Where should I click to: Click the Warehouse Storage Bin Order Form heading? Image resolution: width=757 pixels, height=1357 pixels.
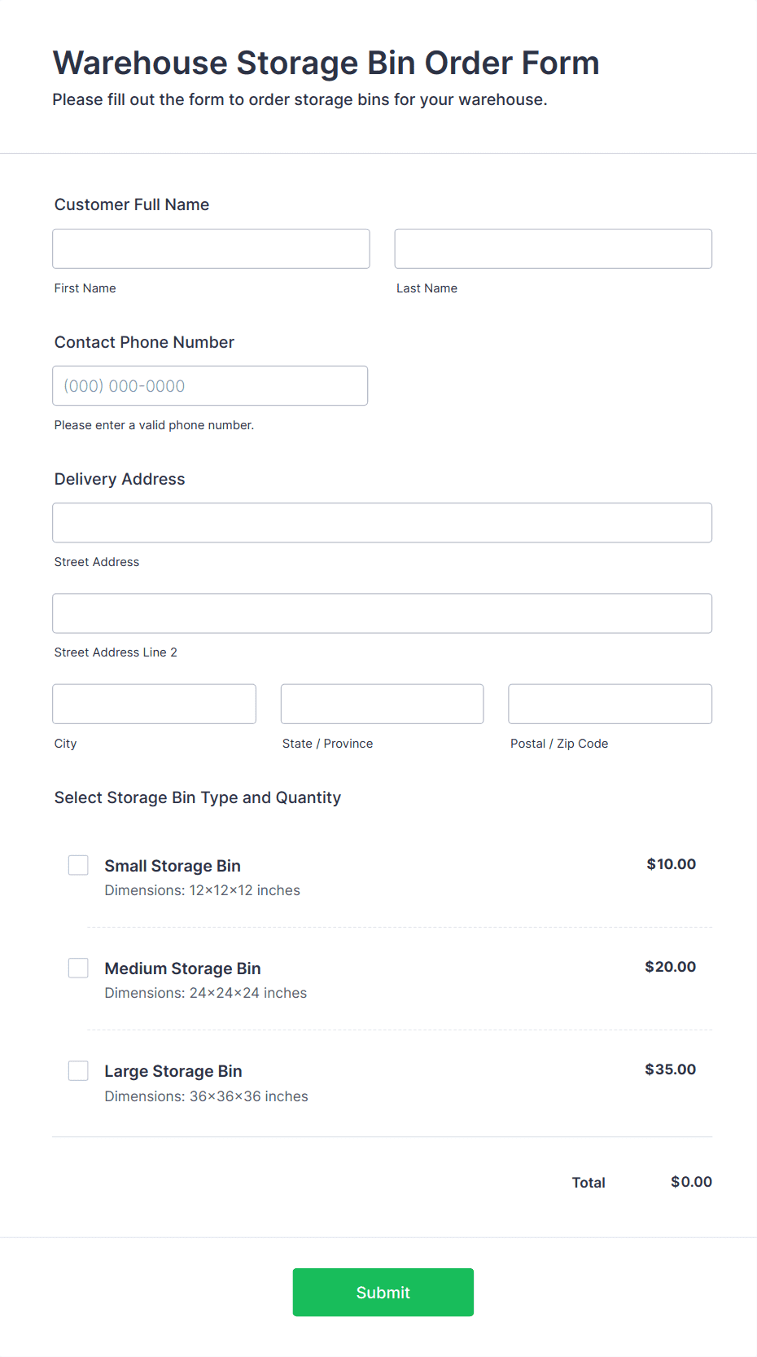pyautogui.click(x=326, y=63)
